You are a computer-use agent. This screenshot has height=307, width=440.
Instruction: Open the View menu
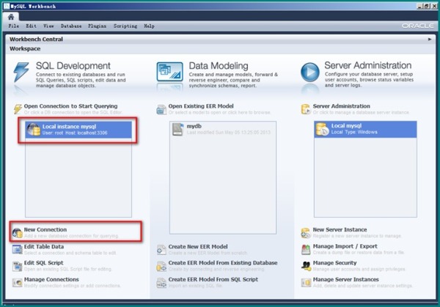pos(48,26)
